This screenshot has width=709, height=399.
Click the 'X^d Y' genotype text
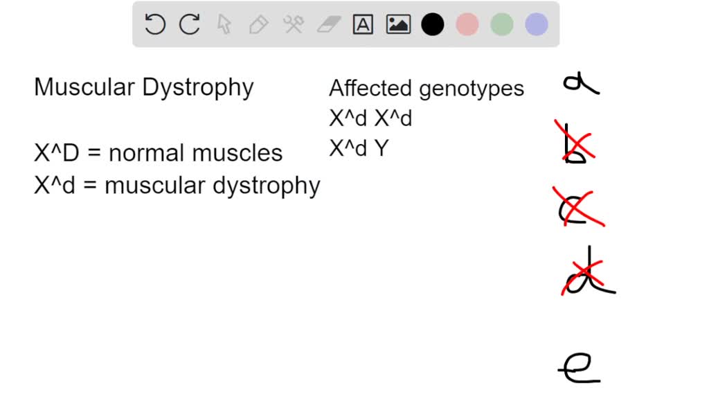357,148
